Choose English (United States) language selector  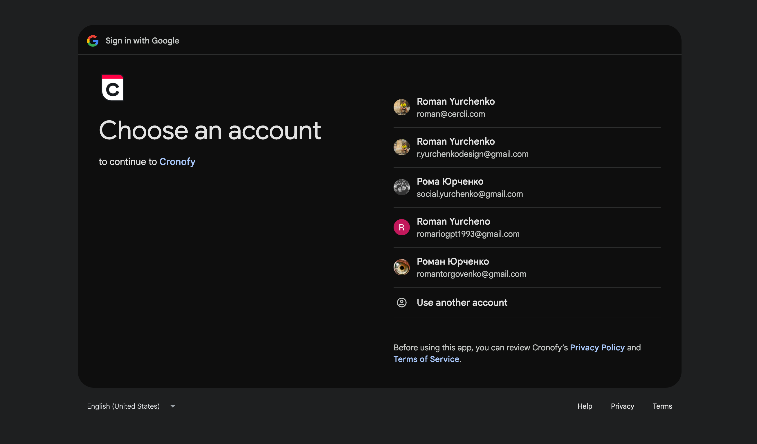(x=131, y=406)
